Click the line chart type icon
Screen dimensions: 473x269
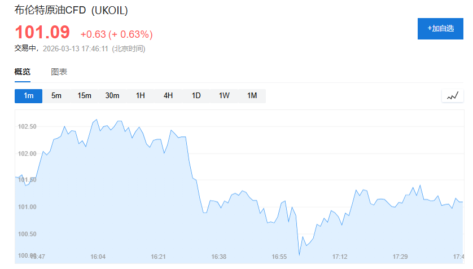[x=452, y=96]
